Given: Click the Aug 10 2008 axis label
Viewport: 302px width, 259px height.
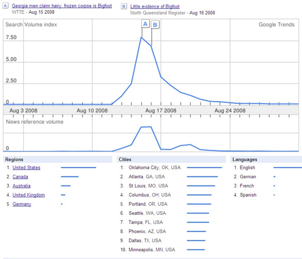Looking at the screenshot, I should pyautogui.click(x=92, y=110).
